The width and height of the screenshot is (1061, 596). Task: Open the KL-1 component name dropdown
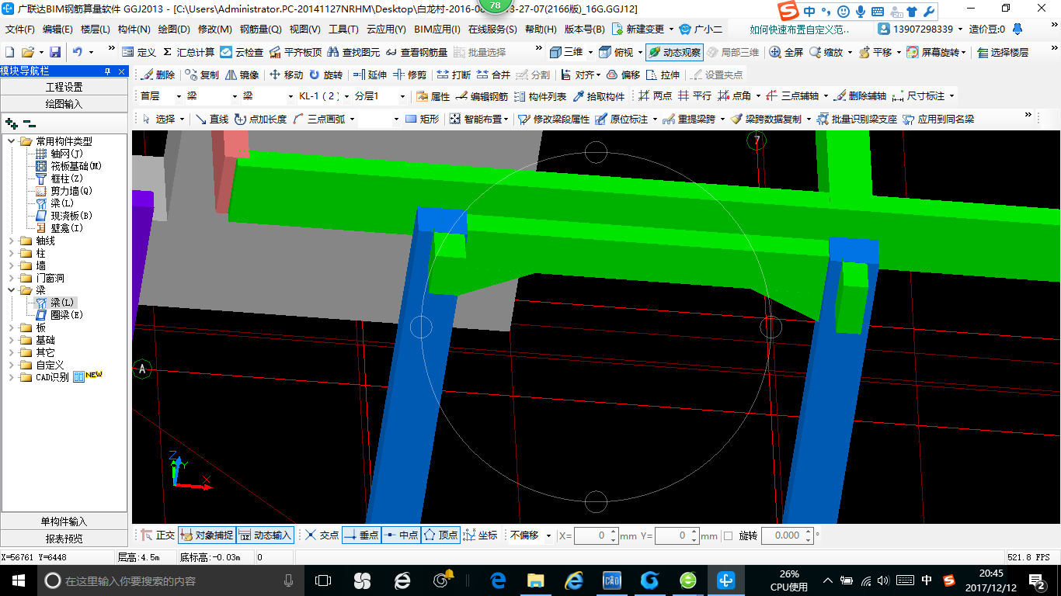pyautogui.click(x=346, y=97)
